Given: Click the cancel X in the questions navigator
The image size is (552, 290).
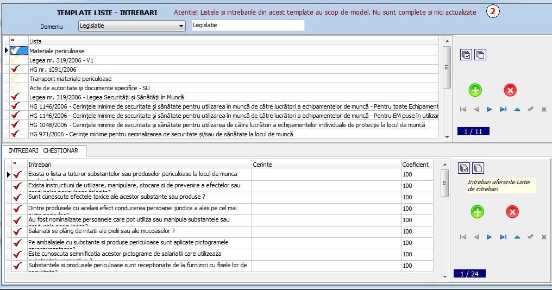Looking at the screenshot, I should 544,237.
